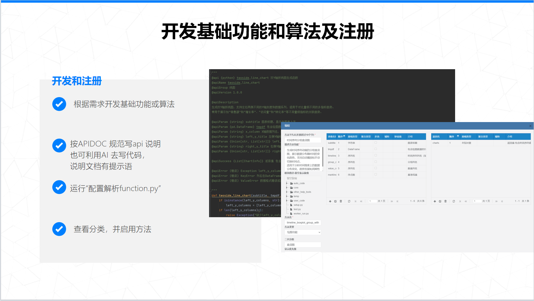
Task: Edit the selected parameter using the edit icon
Action: [336, 201]
